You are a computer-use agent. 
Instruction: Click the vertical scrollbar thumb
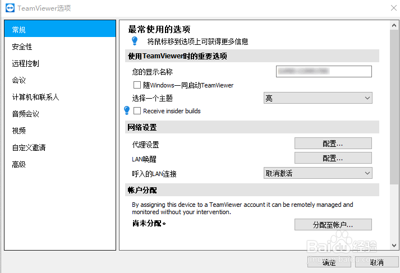[394, 107]
